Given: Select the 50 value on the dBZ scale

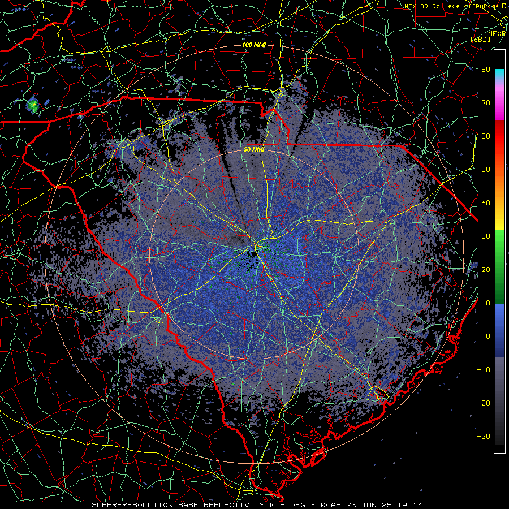Looking at the screenshot, I should (x=486, y=170).
